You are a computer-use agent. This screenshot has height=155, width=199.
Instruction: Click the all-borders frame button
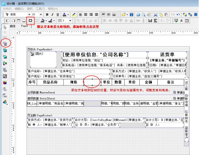click(x=30, y=20)
